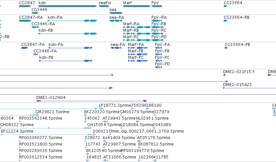This screenshot has height=162, width=276.
Task: Select the kdn-RB transcript label
Action: point(46,30)
